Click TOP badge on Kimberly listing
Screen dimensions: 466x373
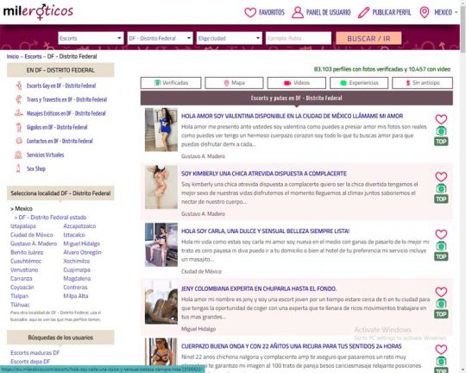click(x=441, y=199)
